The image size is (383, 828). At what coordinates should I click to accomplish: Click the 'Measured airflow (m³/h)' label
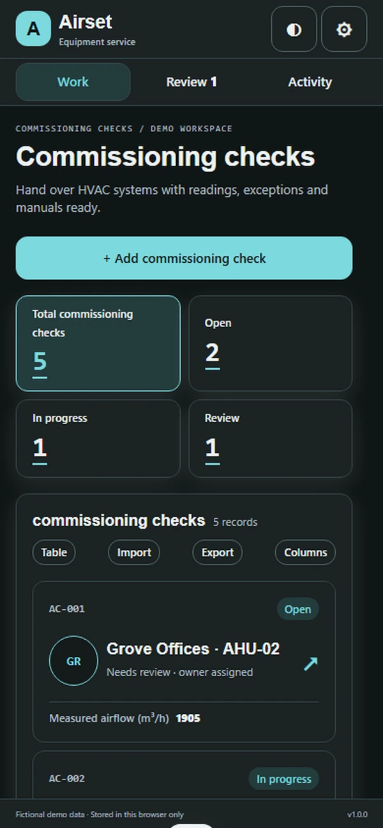point(109,718)
